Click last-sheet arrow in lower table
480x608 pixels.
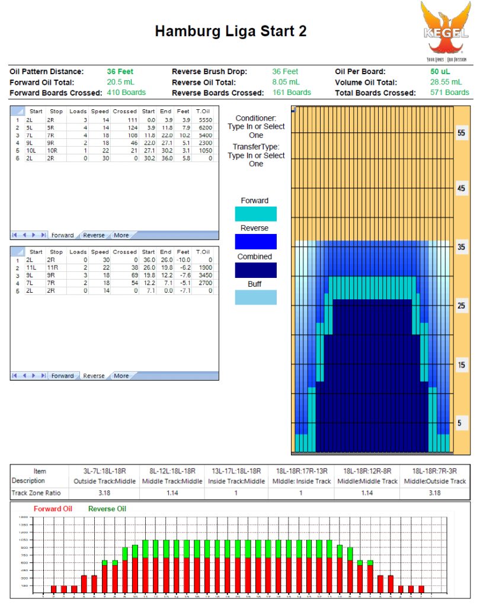click(43, 376)
